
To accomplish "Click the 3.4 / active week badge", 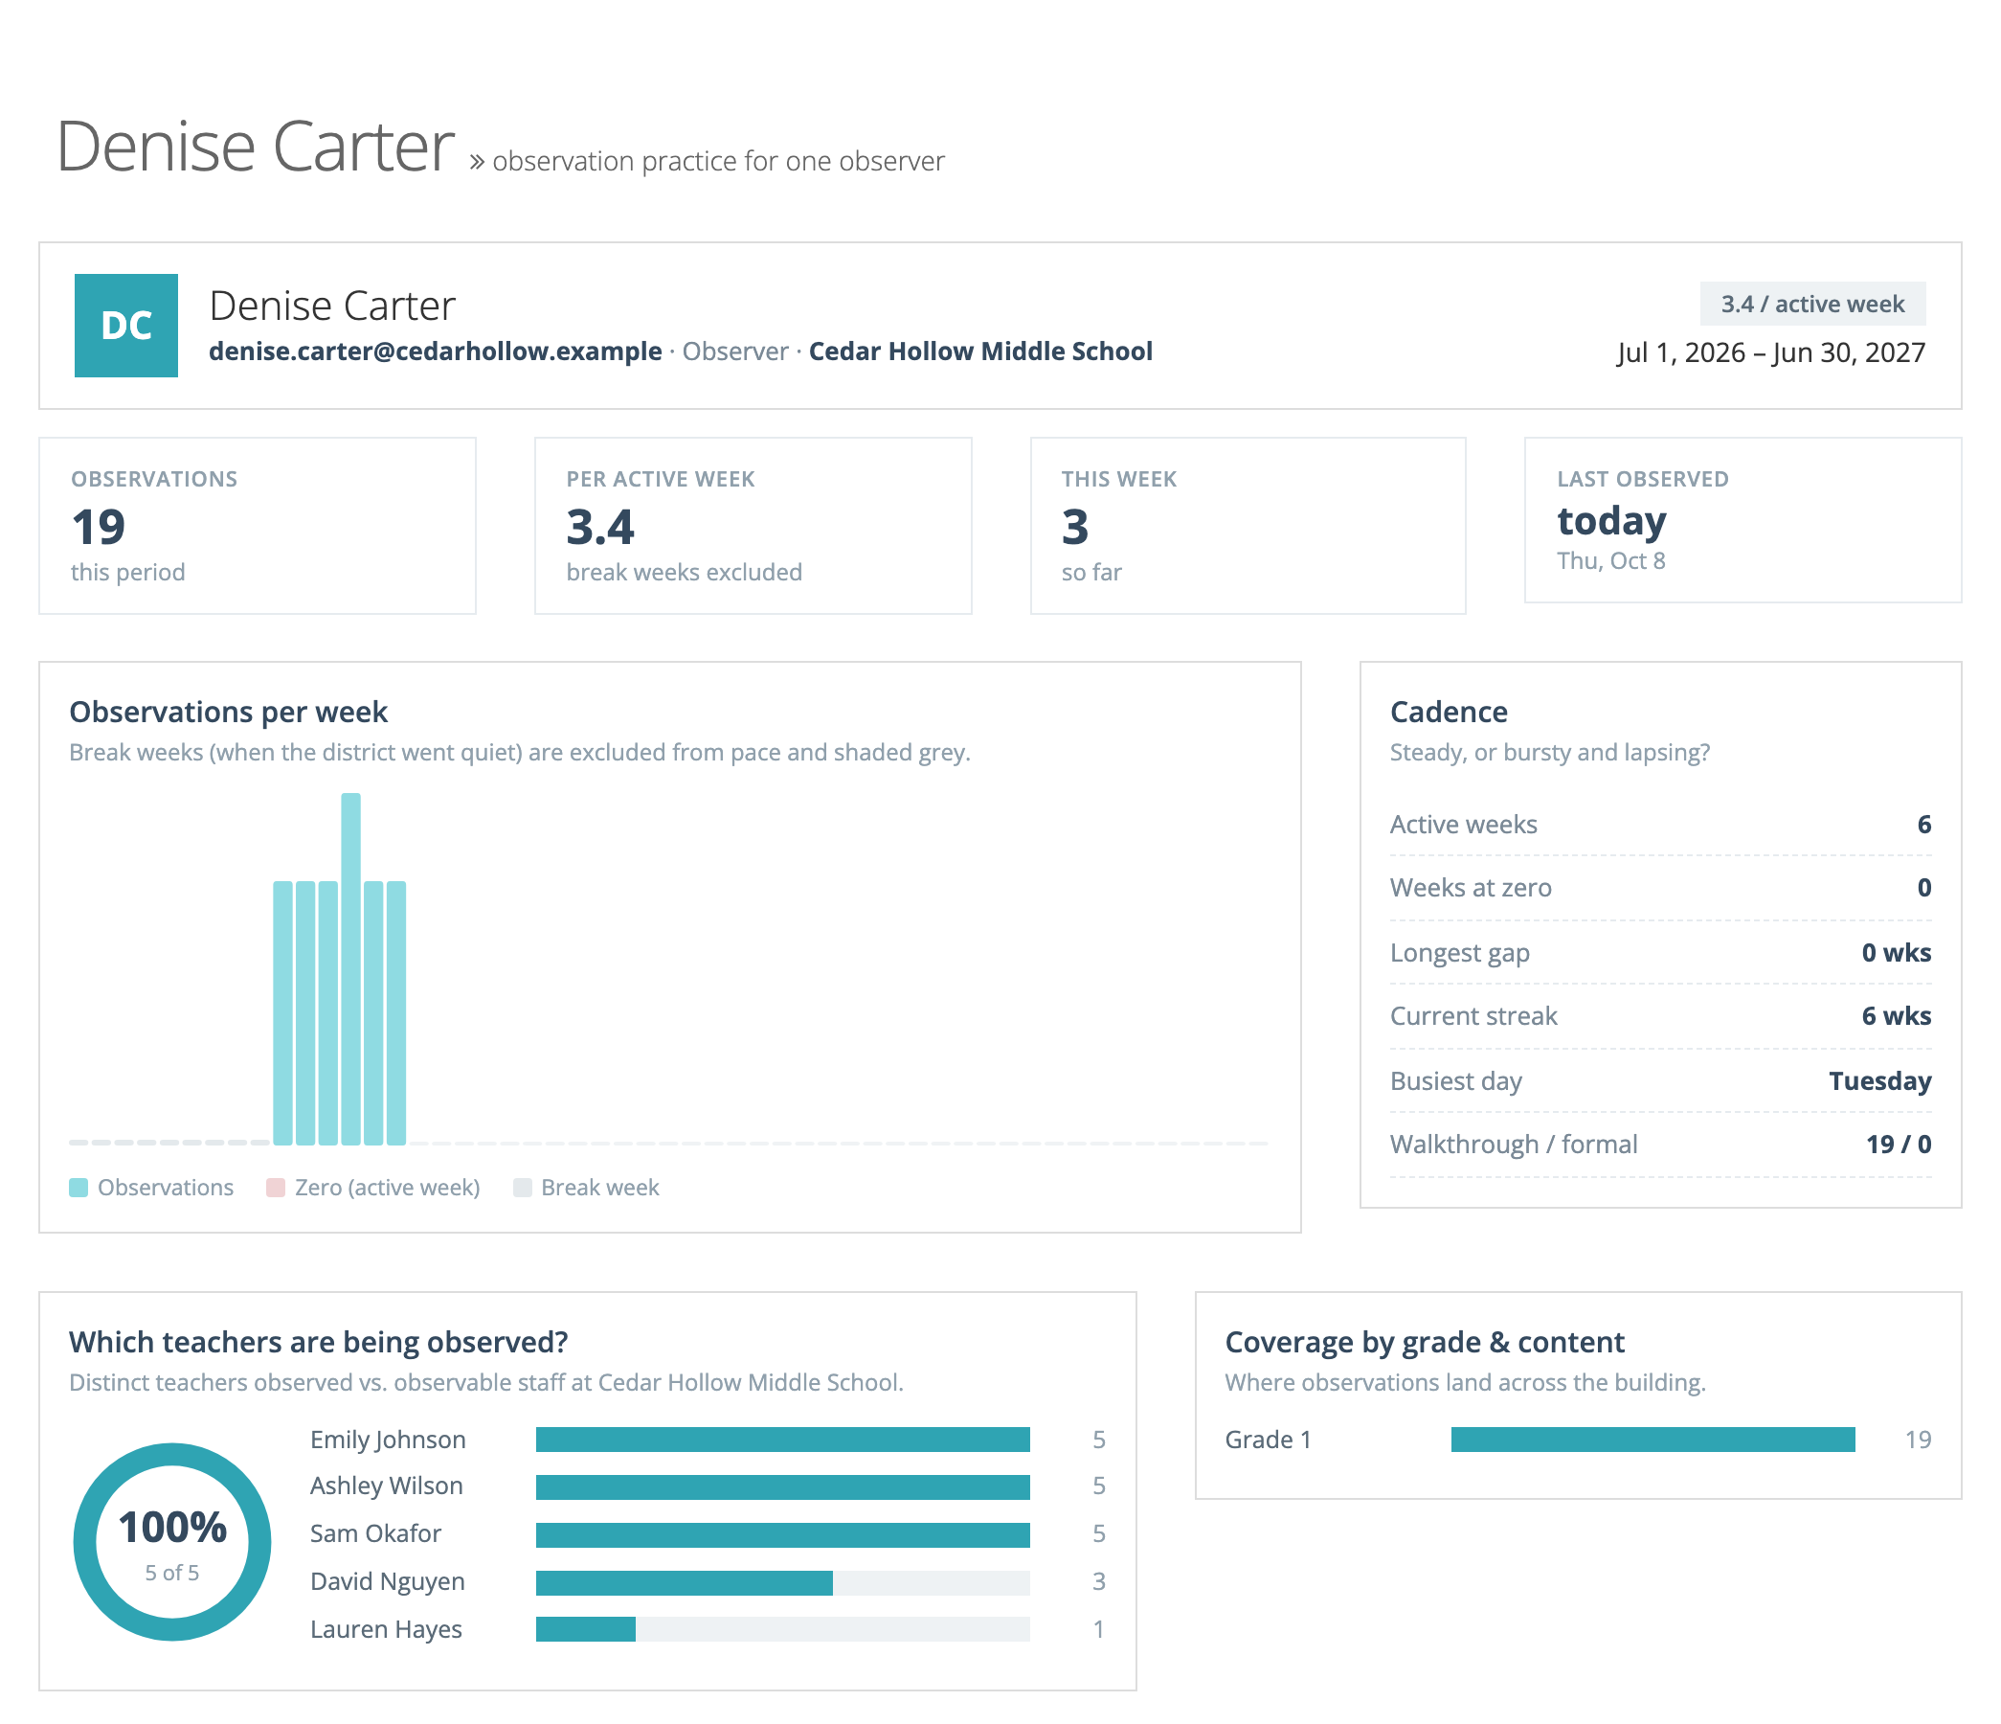I will pyautogui.click(x=1812, y=305).
